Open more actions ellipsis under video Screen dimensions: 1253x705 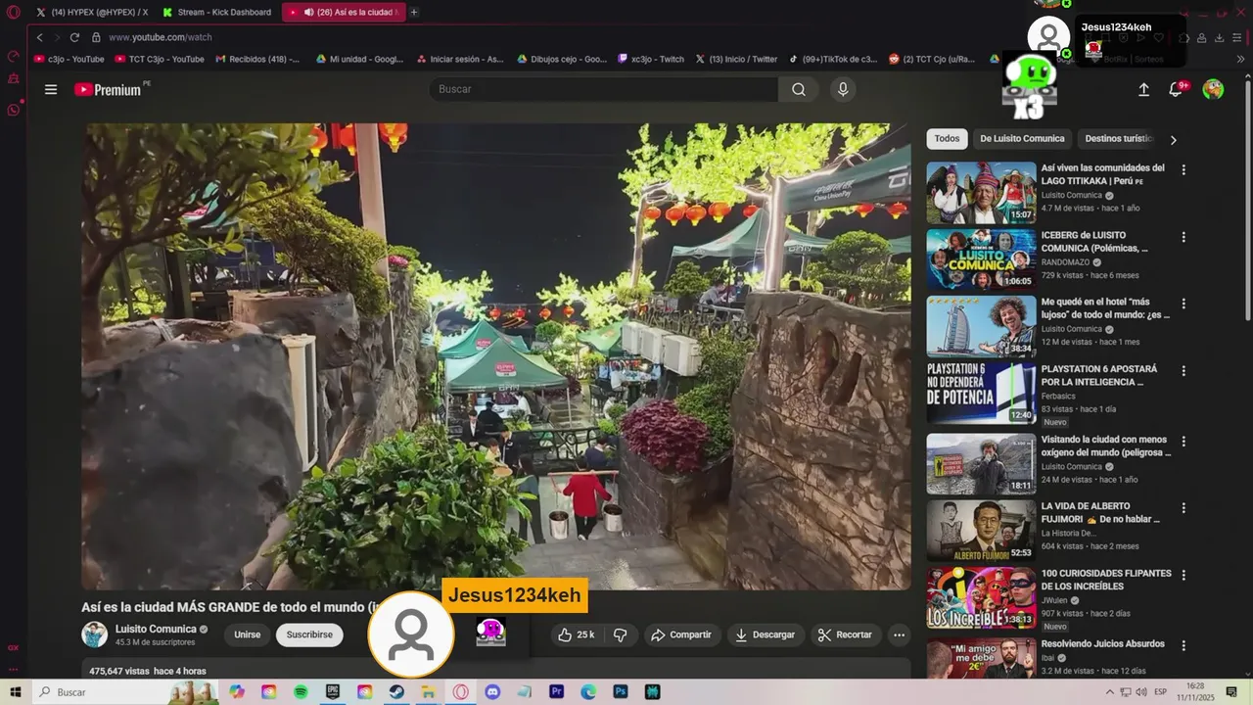pos(899,634)
